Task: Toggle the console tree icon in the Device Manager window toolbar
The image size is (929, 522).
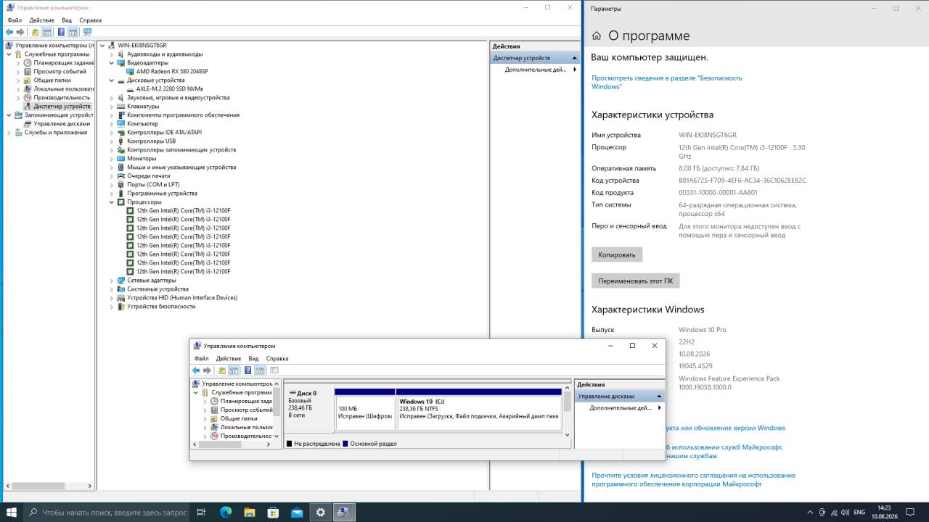Action: [x=46, y=32]
